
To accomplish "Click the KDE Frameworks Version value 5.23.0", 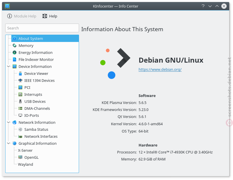I will (144, 110).
